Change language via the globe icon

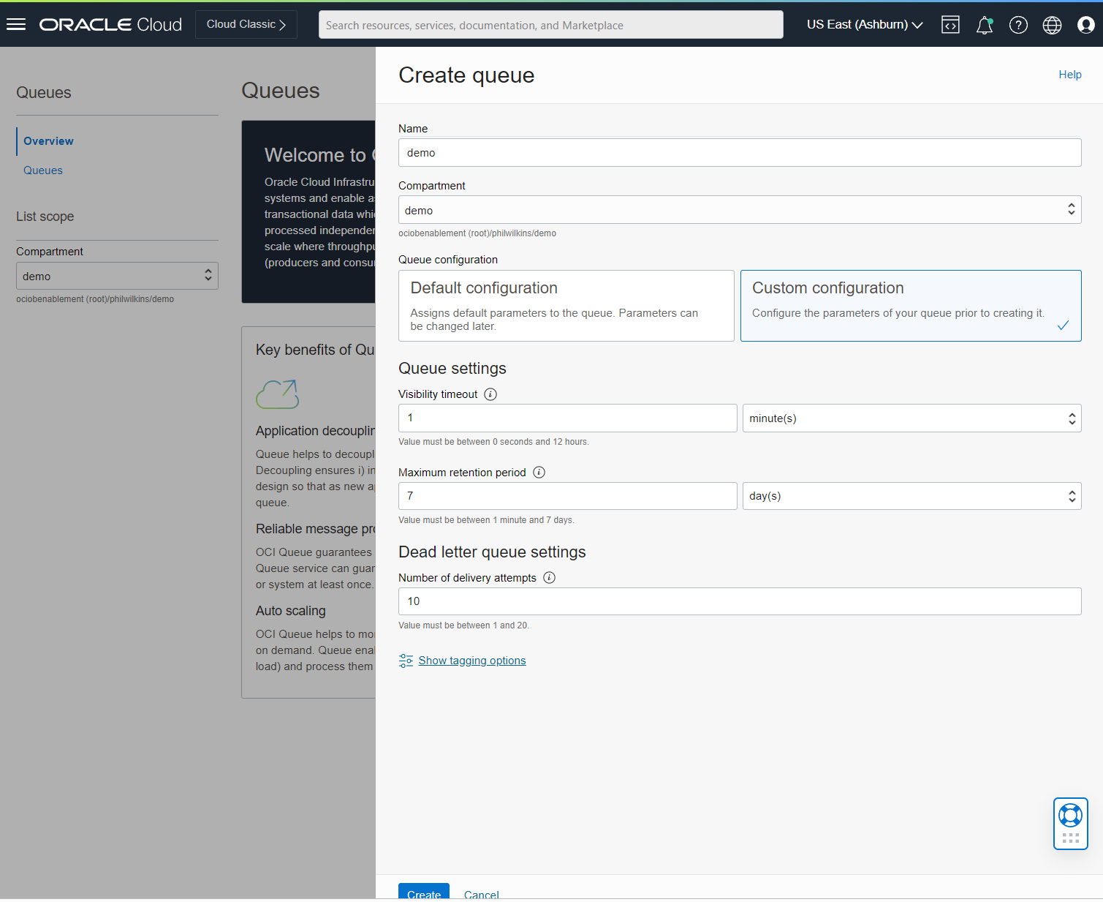[x=1051, y=24]
